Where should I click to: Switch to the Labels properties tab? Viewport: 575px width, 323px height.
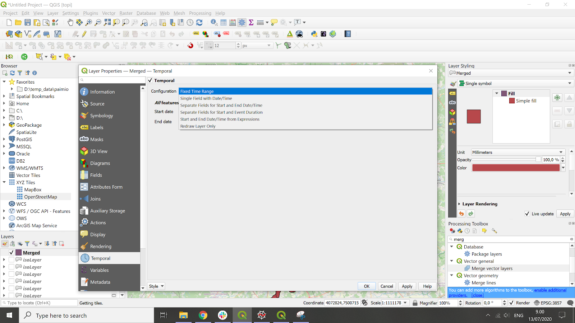coord(109,127)
